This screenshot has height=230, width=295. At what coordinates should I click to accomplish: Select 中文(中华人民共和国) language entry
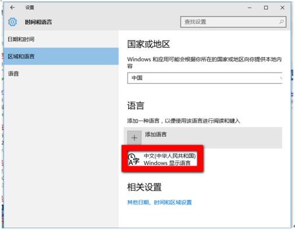162,159
